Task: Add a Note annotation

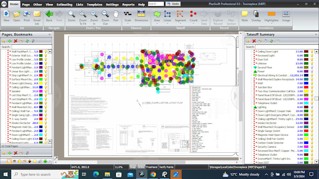Action: click(x=244, y=16)
